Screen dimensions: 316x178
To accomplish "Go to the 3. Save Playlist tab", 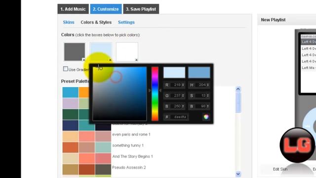I will click(141, 9).
